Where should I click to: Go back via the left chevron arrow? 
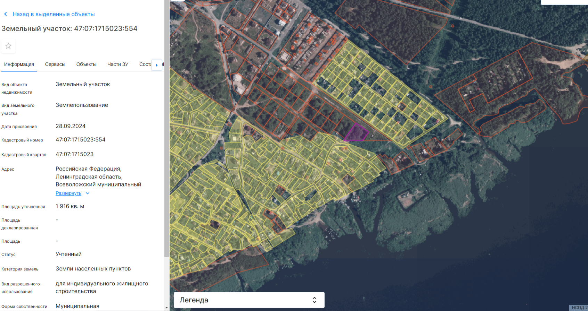[x=5, y=14]
